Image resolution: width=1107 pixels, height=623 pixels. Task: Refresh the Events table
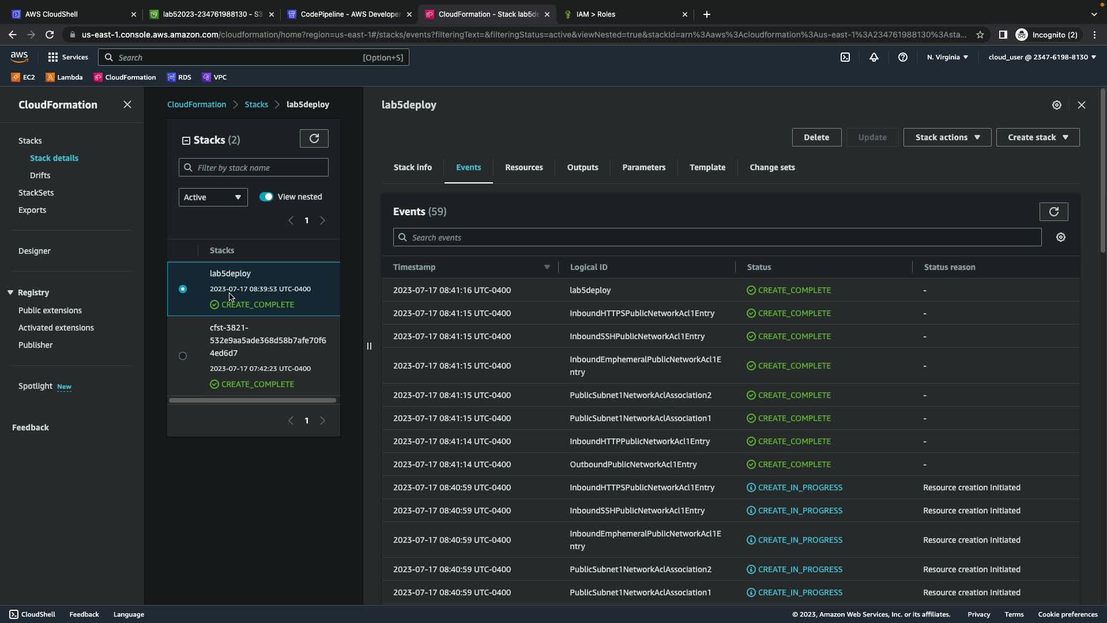tap(1053, 212)
